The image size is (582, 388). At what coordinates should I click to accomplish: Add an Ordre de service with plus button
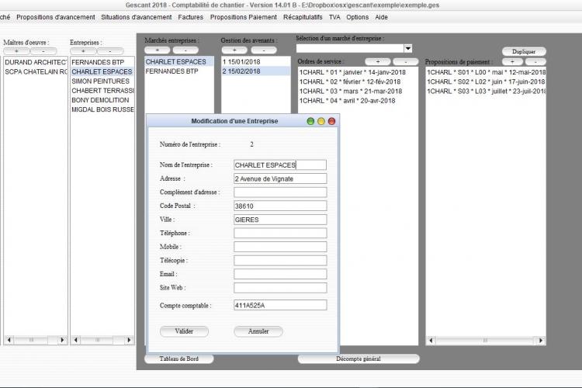pyautogui.click(x=378, y=61)
